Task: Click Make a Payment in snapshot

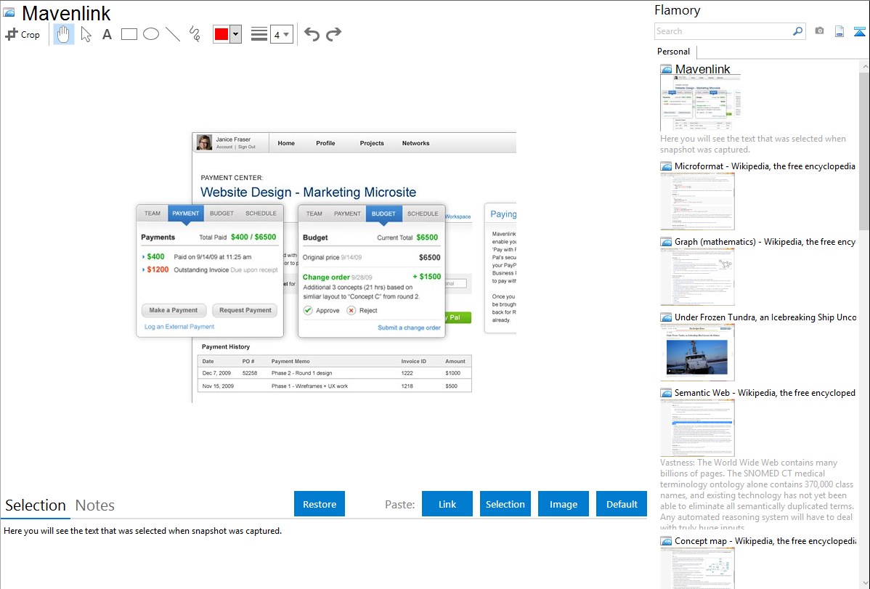Action: pos(173,310)
